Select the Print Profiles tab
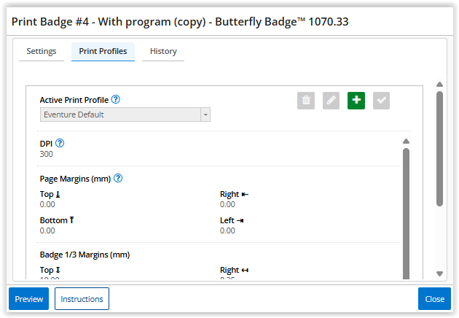The height and width of the screenshot is (318, 459). tap(103, 52)
